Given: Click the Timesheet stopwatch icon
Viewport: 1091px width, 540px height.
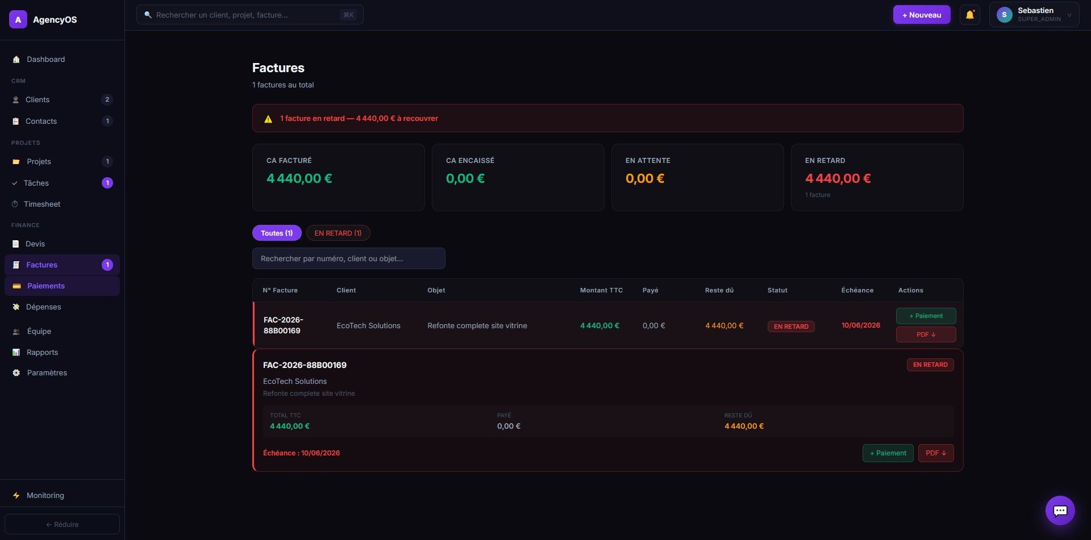Looking at the screenshot, I should pos(15,204).
